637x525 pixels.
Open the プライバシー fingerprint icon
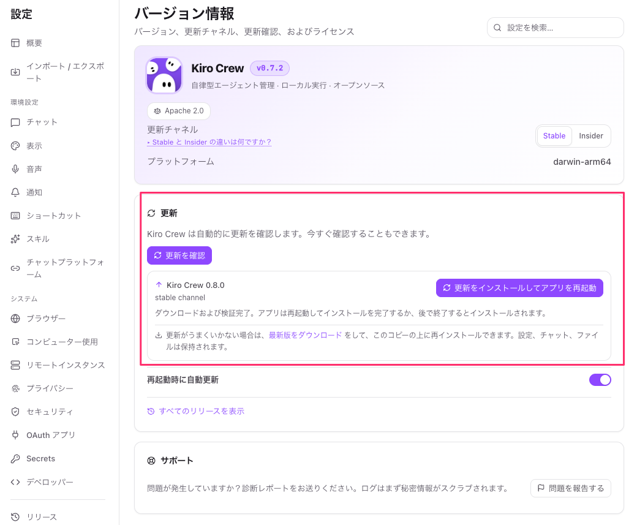pos(15,388)
